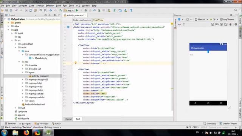242x136 pixels.
Task: Open the File menu
Action: click(x=2, y=6)
